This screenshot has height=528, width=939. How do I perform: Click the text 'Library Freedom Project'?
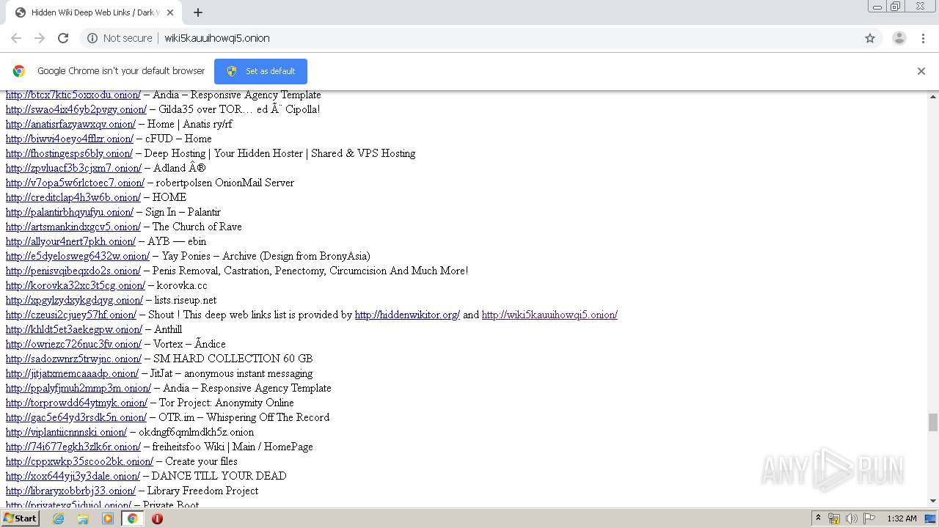(x=203, y=491)
